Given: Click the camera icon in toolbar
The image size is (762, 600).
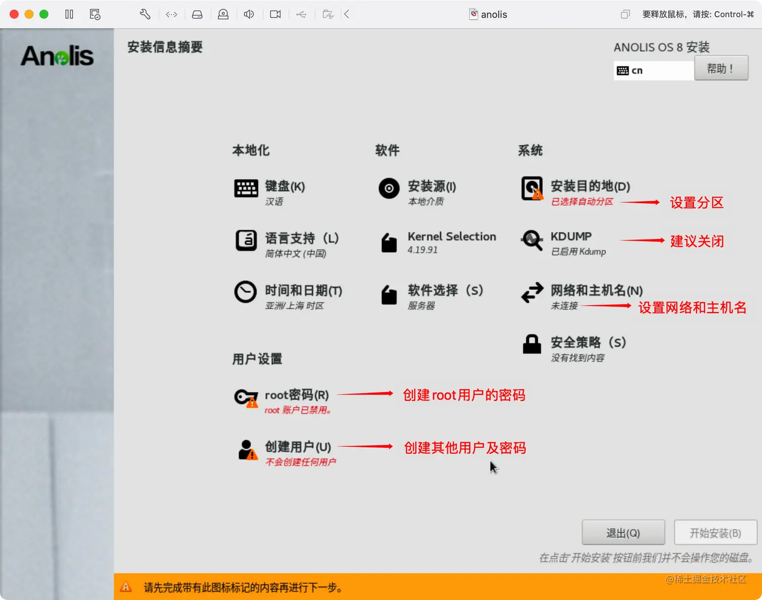Looking at the screenshot, I should coord(275,14).
